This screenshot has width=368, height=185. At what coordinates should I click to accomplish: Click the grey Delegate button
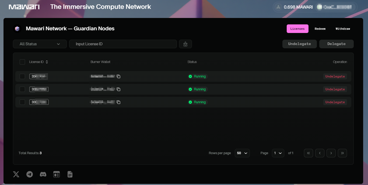click(337, 44)
